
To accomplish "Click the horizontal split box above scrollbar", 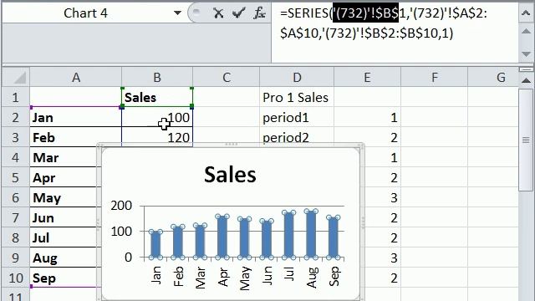I will pos(526,69).
